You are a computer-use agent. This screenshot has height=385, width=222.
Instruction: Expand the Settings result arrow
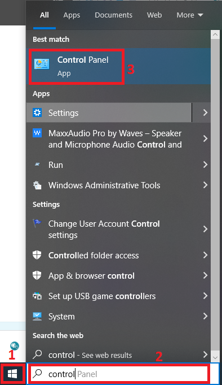click(205, 113)
